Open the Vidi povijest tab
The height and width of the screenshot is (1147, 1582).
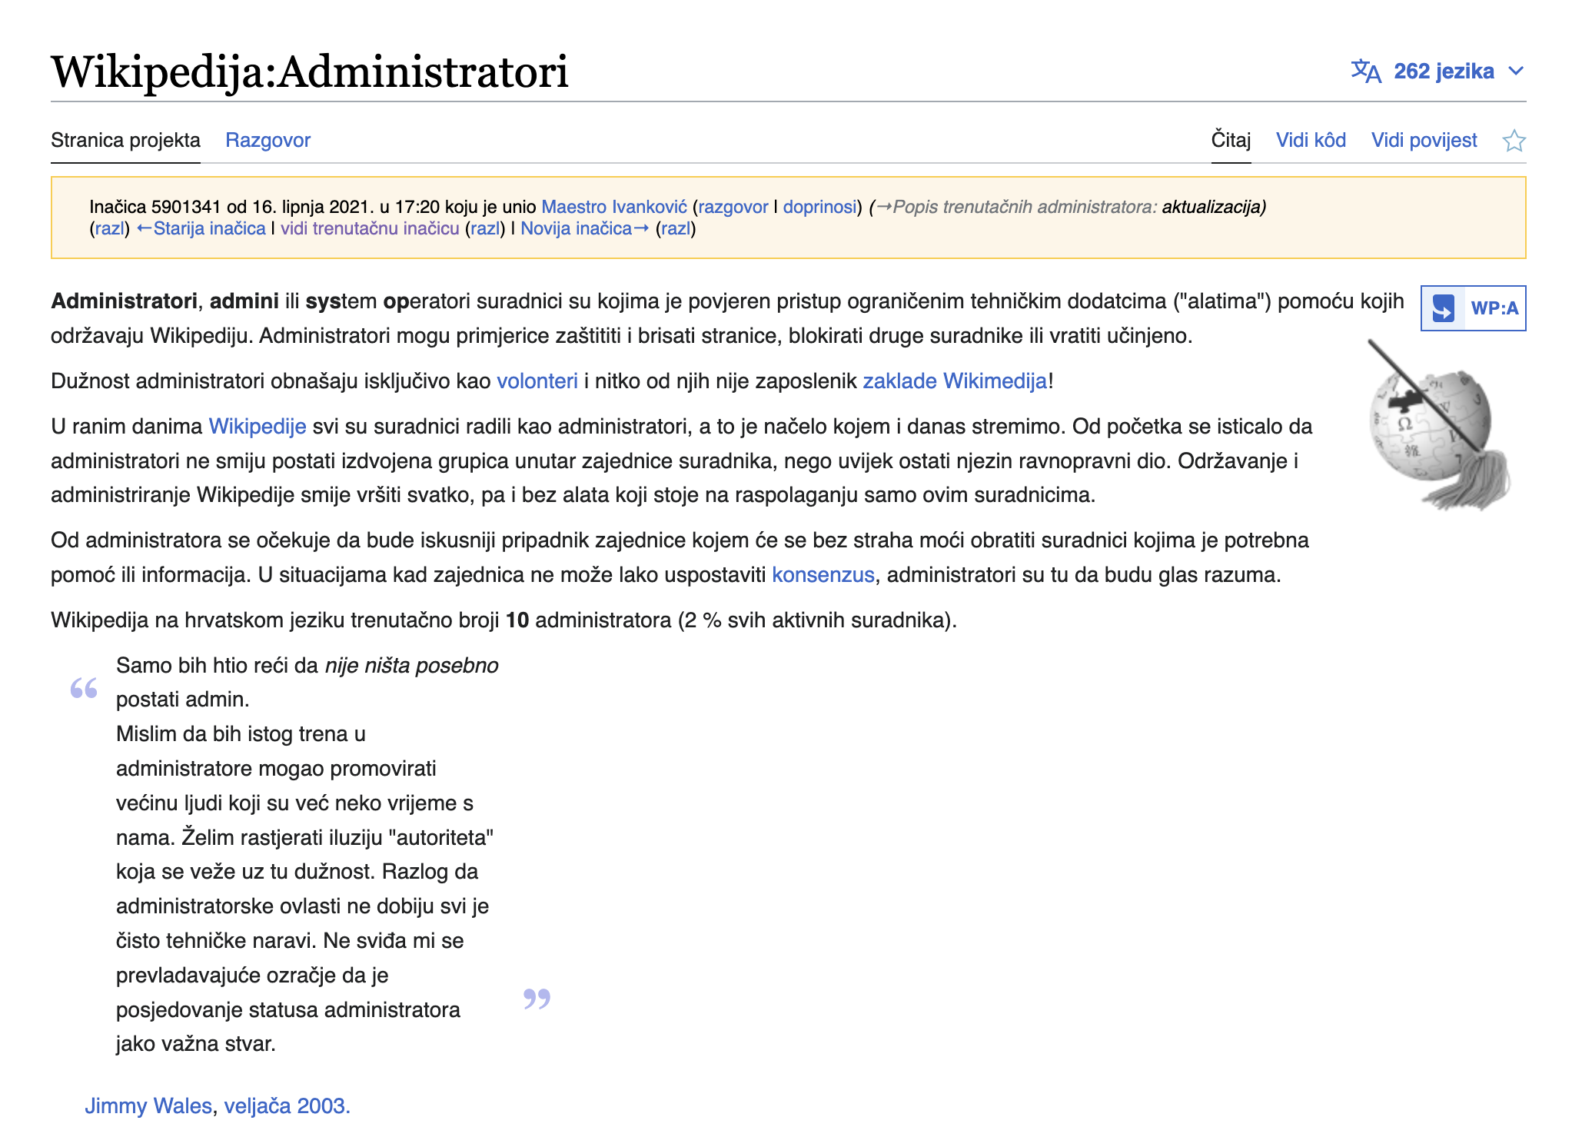(x=1424, y=140)
